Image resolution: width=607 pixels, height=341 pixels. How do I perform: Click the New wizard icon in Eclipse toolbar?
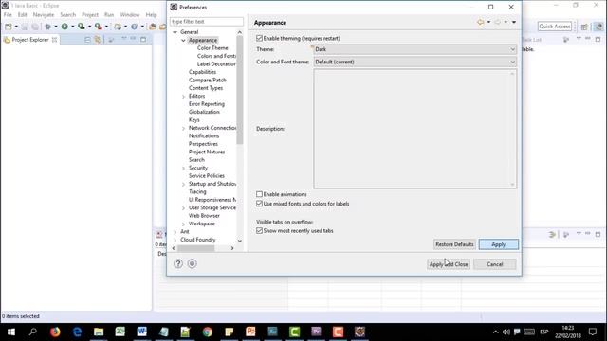point(9,27)
